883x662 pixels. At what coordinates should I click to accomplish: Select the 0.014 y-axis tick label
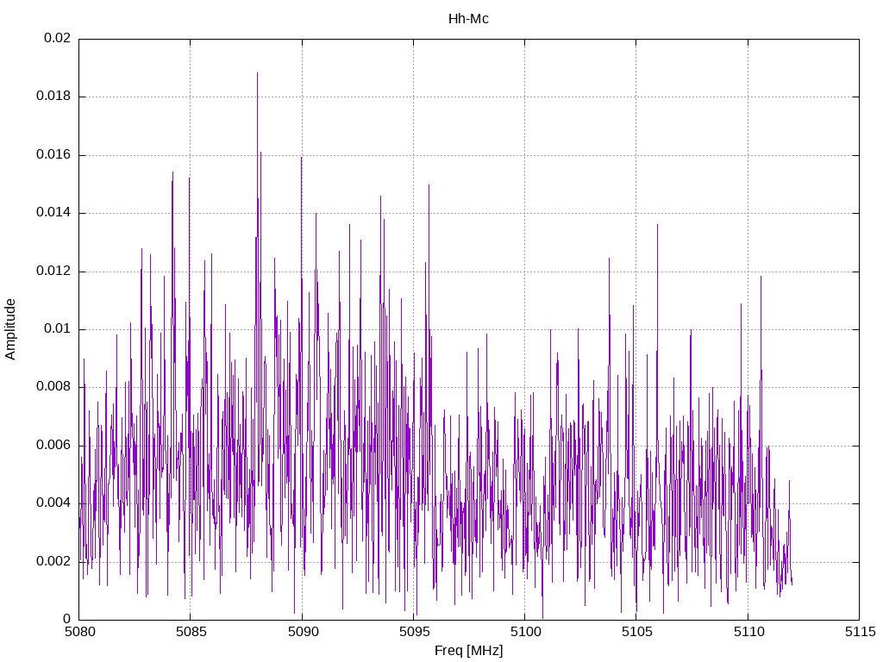pyautogui.click(x=53, y=213)
